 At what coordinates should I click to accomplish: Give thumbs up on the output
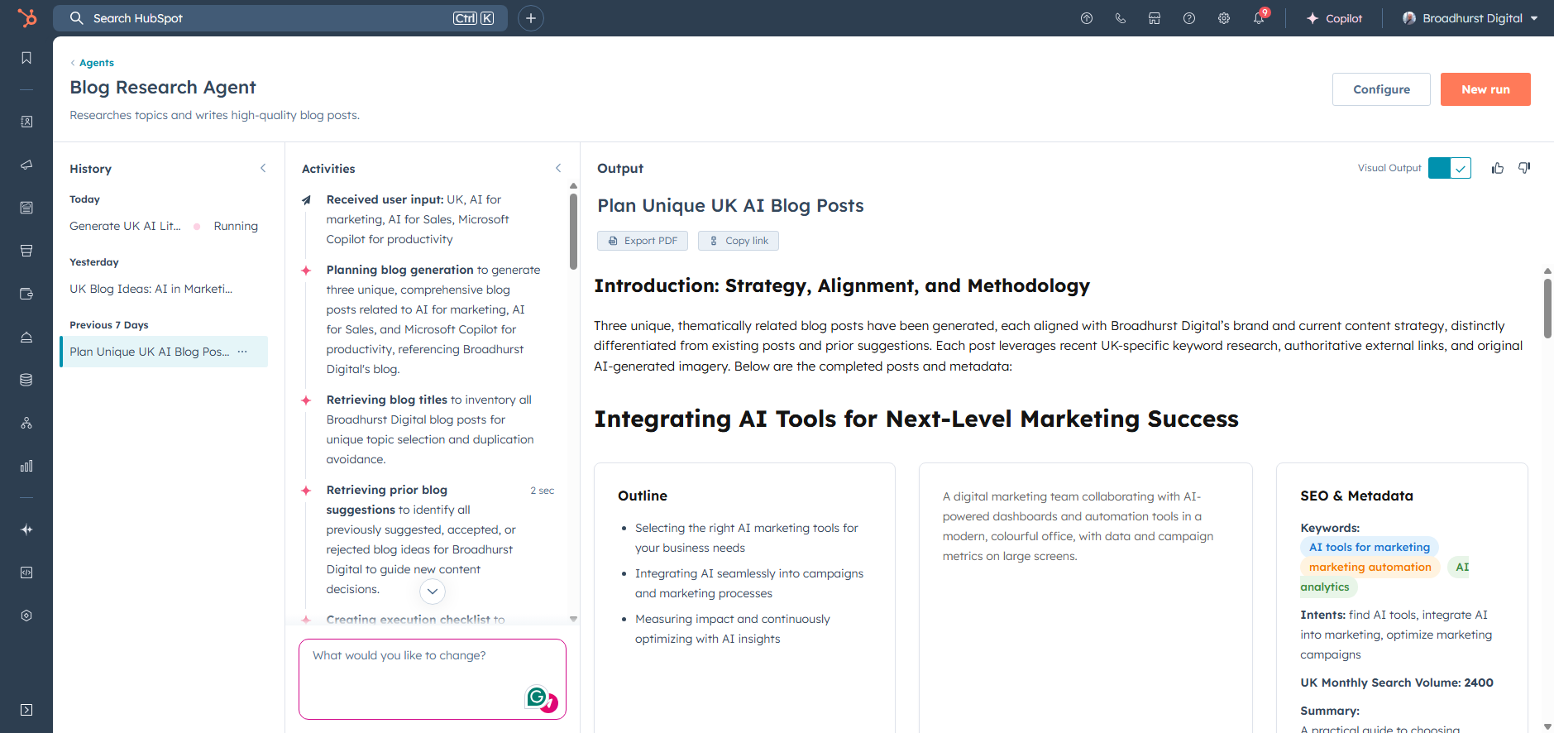[1498, 168]
